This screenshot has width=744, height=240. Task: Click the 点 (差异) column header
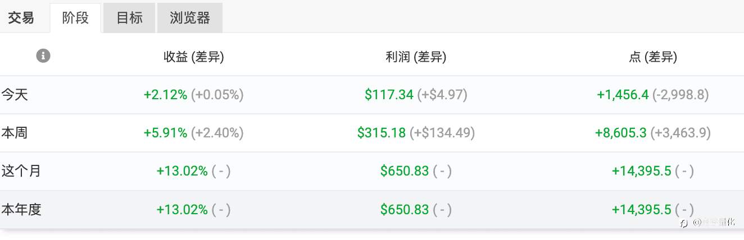coord(653,57)
